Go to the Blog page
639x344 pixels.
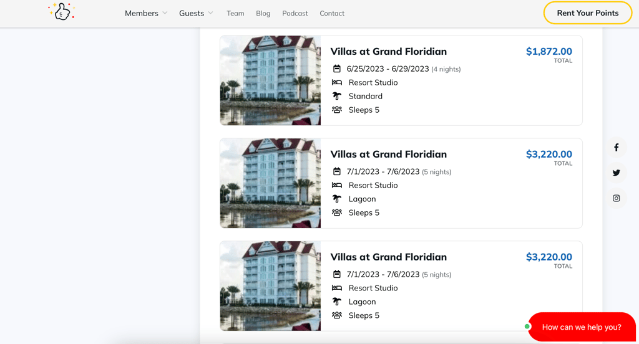pos(263,13)
